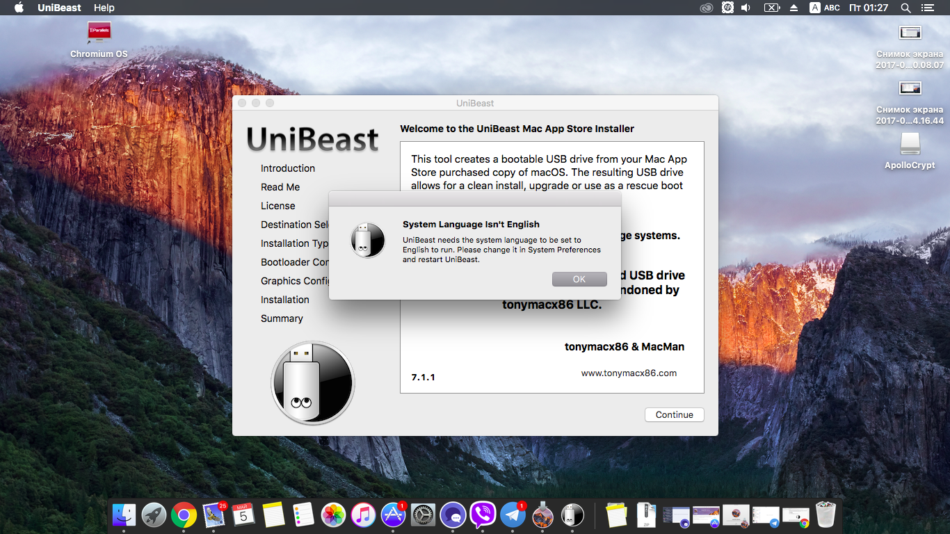The image size is (950, 534).
Task: Open Mail from the Dock
Action: coord(214,515)
